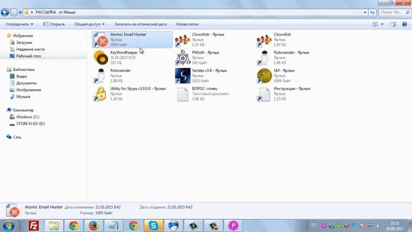Select Сеть in the navigation pane

(17, 137)
